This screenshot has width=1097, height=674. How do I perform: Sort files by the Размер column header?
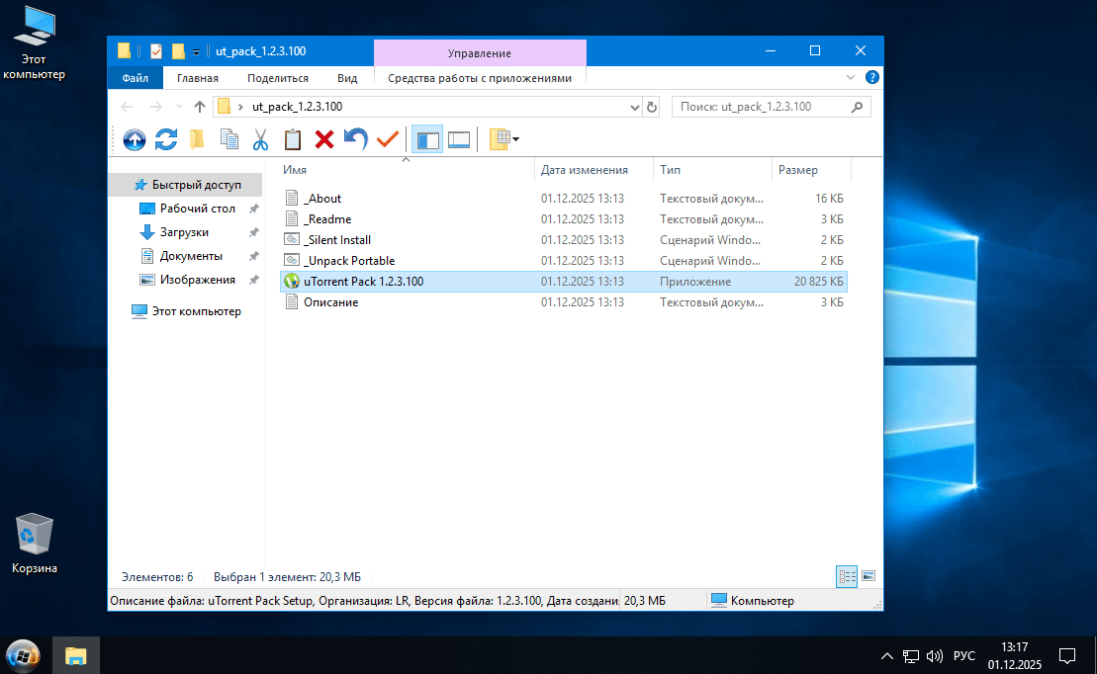pos(797,170)
